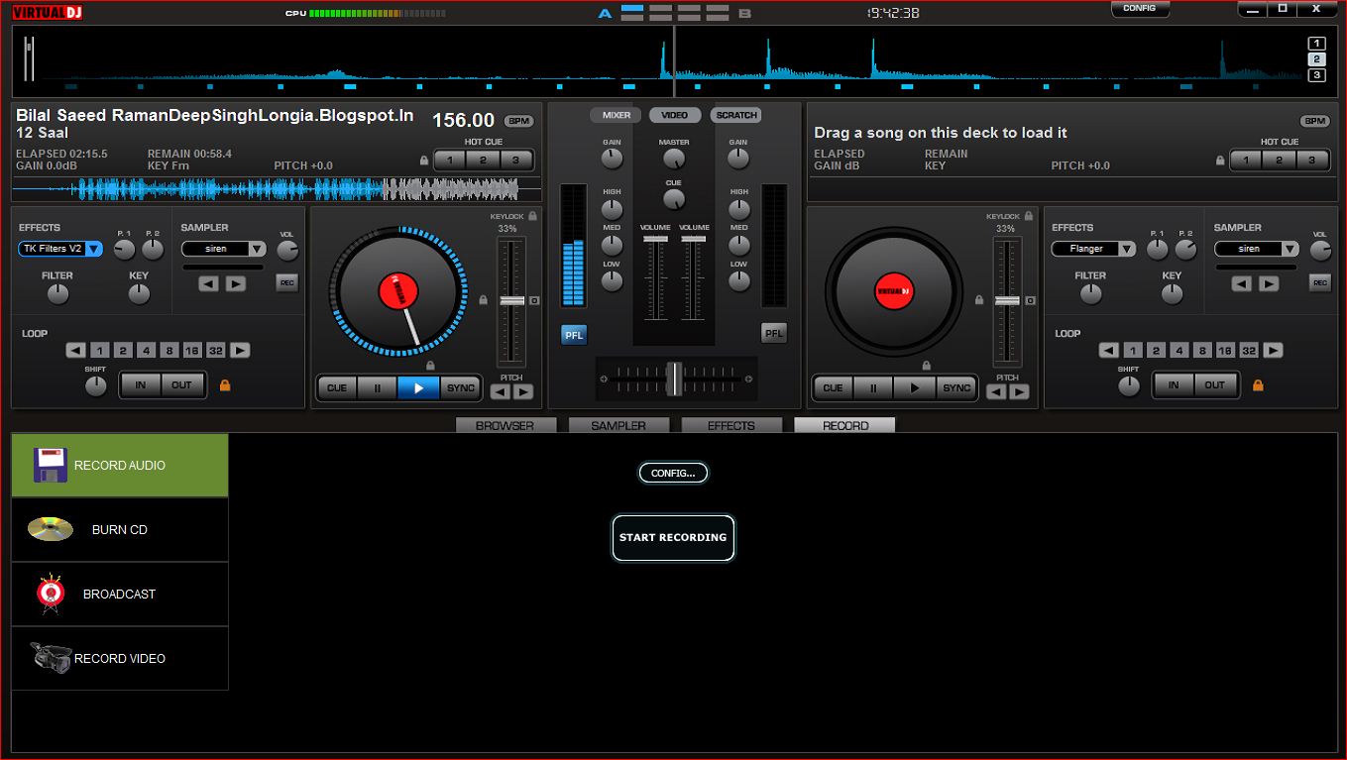The height and width of the screenshot is (760, 1347).
Task: Open the Broadcast antenna icon
Action: [51, 594]
